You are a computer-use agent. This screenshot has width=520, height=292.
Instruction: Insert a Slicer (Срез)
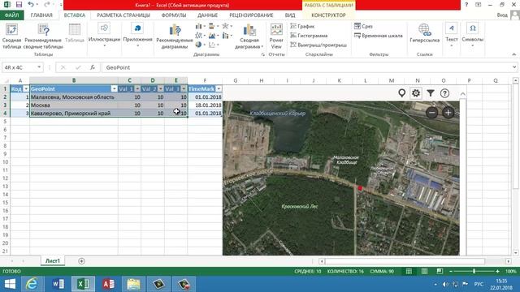tap(363, 26)
